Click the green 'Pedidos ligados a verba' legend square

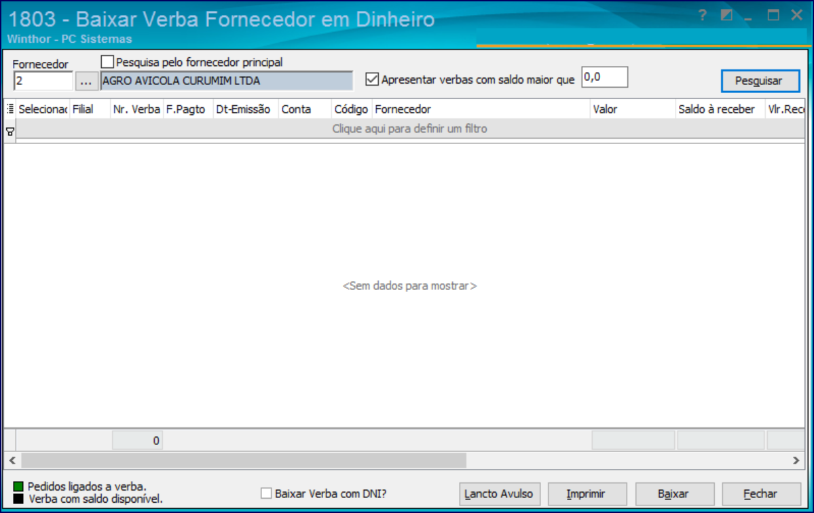[x=19, y=487]
